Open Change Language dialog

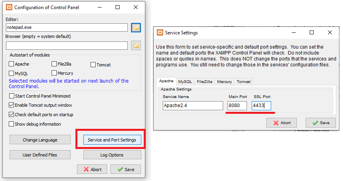click(40, 140)
